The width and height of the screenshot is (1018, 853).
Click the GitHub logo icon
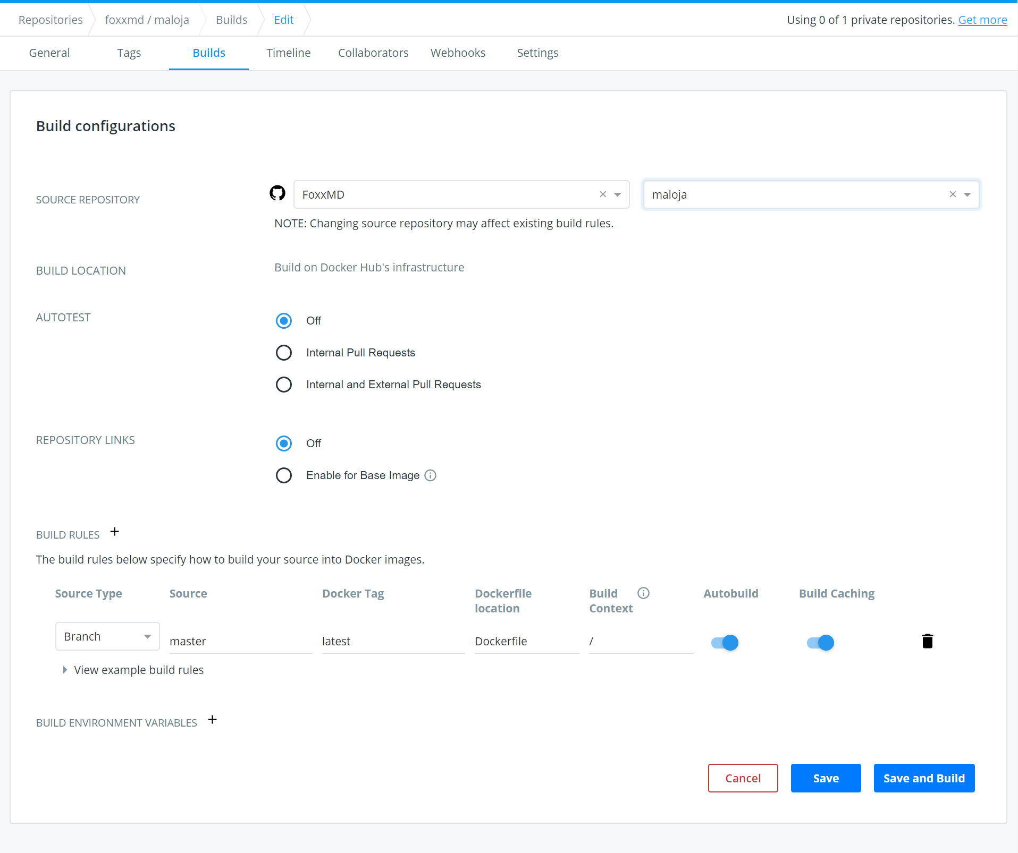[x=277, y=193]
